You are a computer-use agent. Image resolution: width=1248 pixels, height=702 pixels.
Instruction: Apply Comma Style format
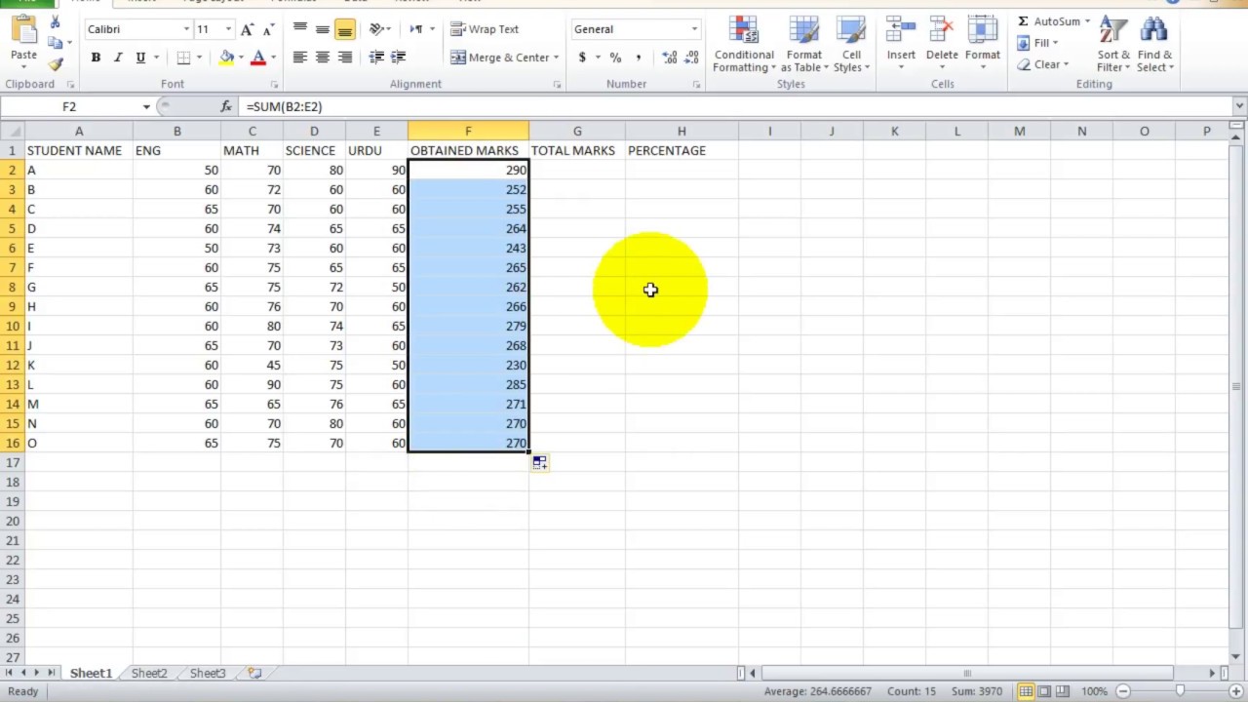pyautogui.click(x=638, y=58)
